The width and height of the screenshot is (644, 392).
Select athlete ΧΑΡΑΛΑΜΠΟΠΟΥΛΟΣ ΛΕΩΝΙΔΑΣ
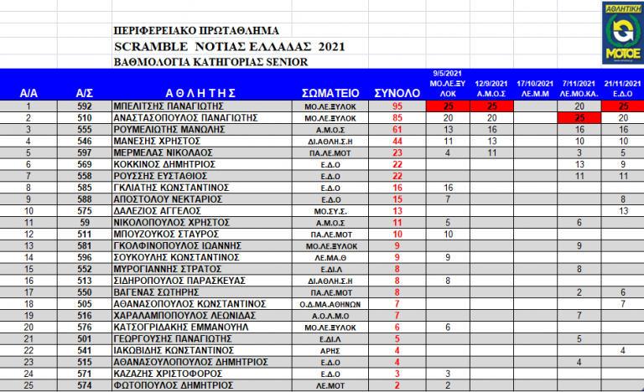184,316
